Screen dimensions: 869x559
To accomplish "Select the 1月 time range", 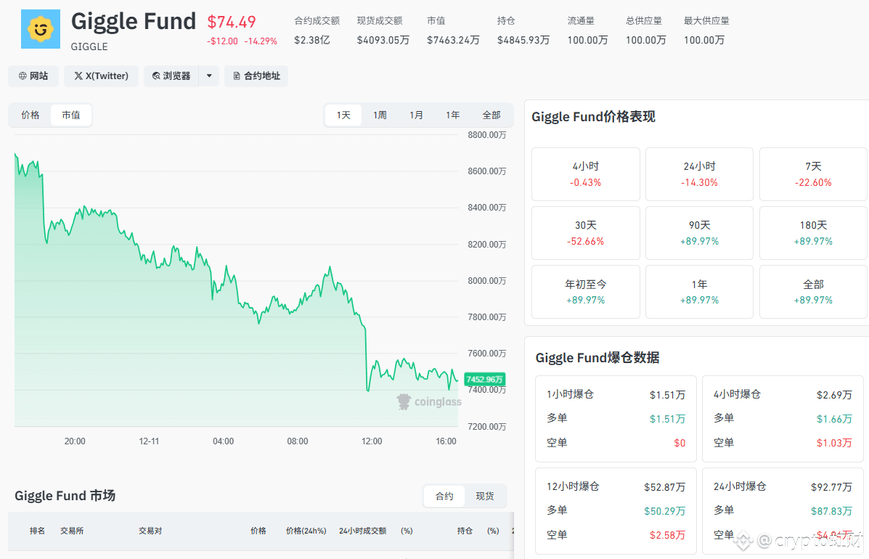I will coord(416,115).
